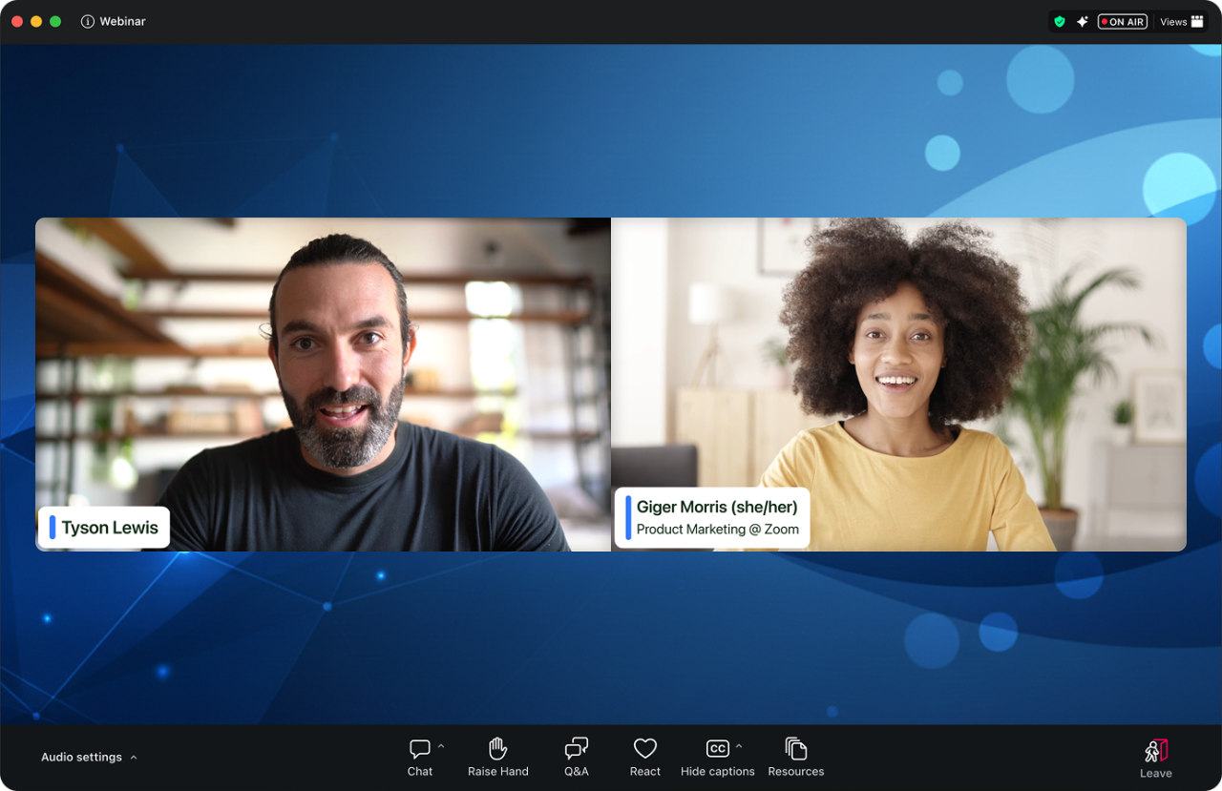
Task: Toggle Hide captions CC button
Action: click(x=718, y=749)
